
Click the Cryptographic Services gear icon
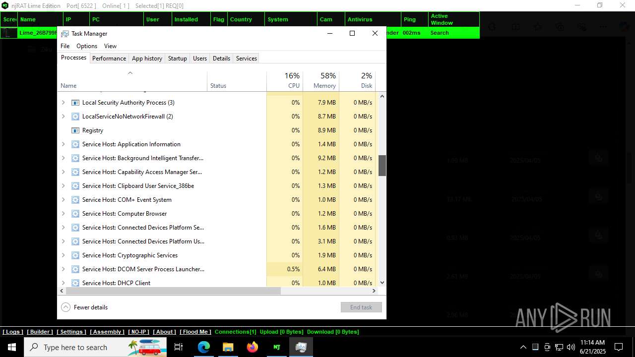click(75, 255)
